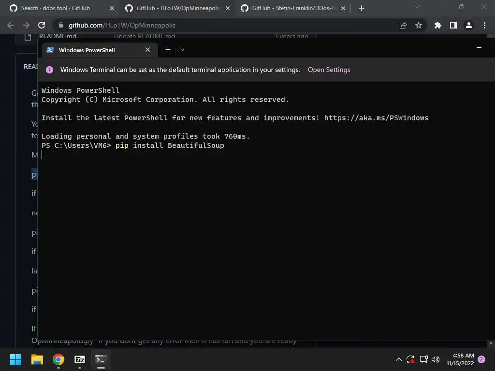
Task: Click the sync update tray icon
Action: [410, 359]
